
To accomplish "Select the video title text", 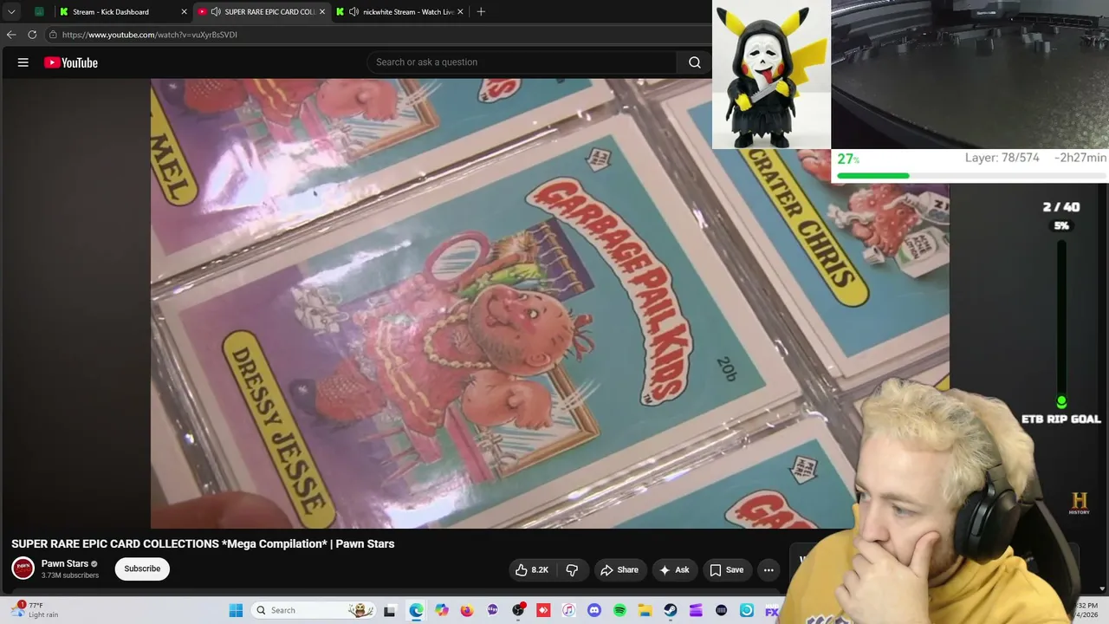I will click(x=203, y=543).
